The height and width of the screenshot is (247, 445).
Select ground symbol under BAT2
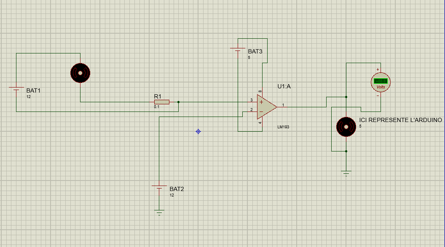coord(159,212)
